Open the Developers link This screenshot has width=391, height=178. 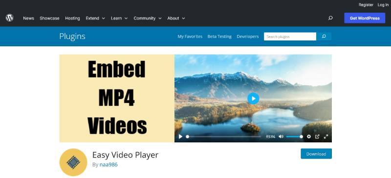248,37
